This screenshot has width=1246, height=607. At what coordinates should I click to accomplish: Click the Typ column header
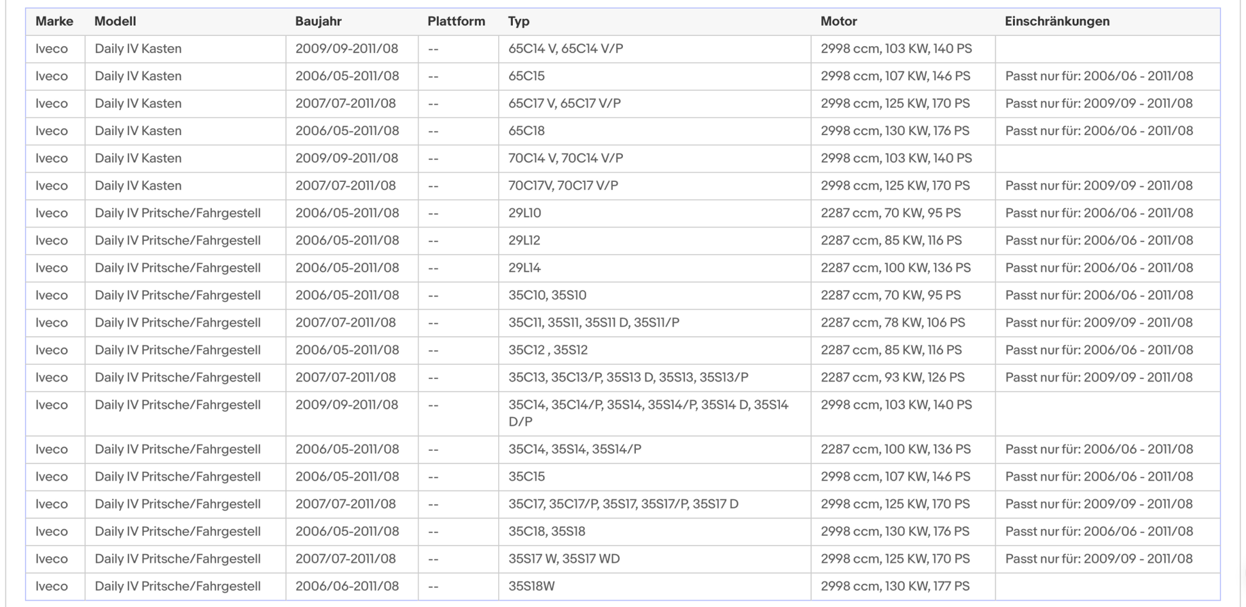click(x=519, y=21)
